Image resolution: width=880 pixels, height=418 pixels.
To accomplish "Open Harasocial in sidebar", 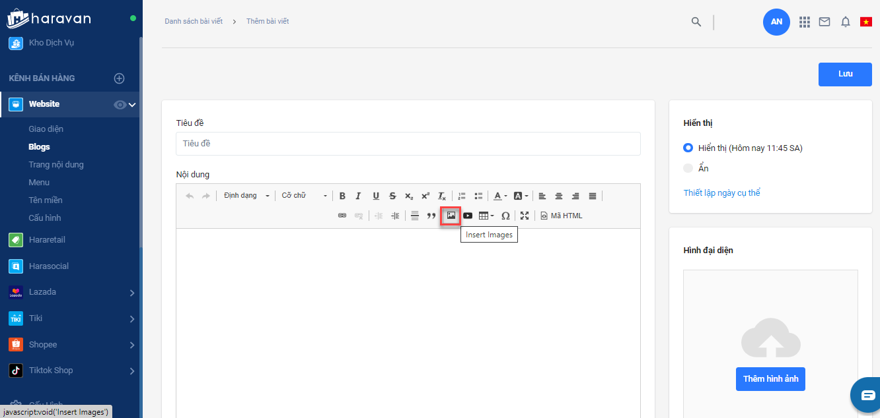I will pyautogui.click(x=49, y=266).
